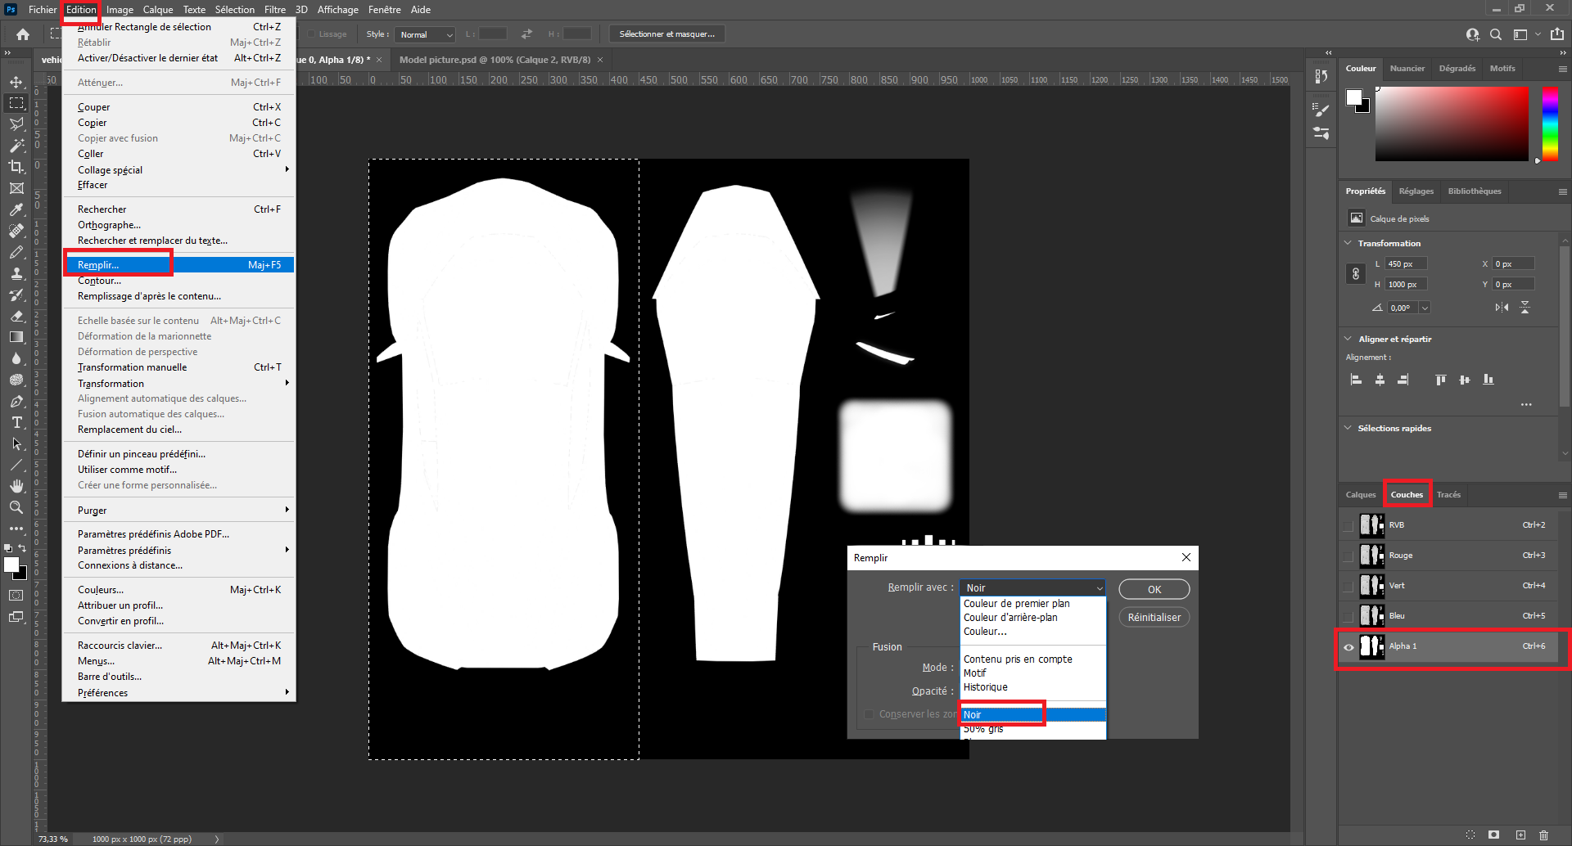Open the Style dropdown in options bar
Image resolution: width=1572 pixels, height=846 pixels.
[425, 34]
